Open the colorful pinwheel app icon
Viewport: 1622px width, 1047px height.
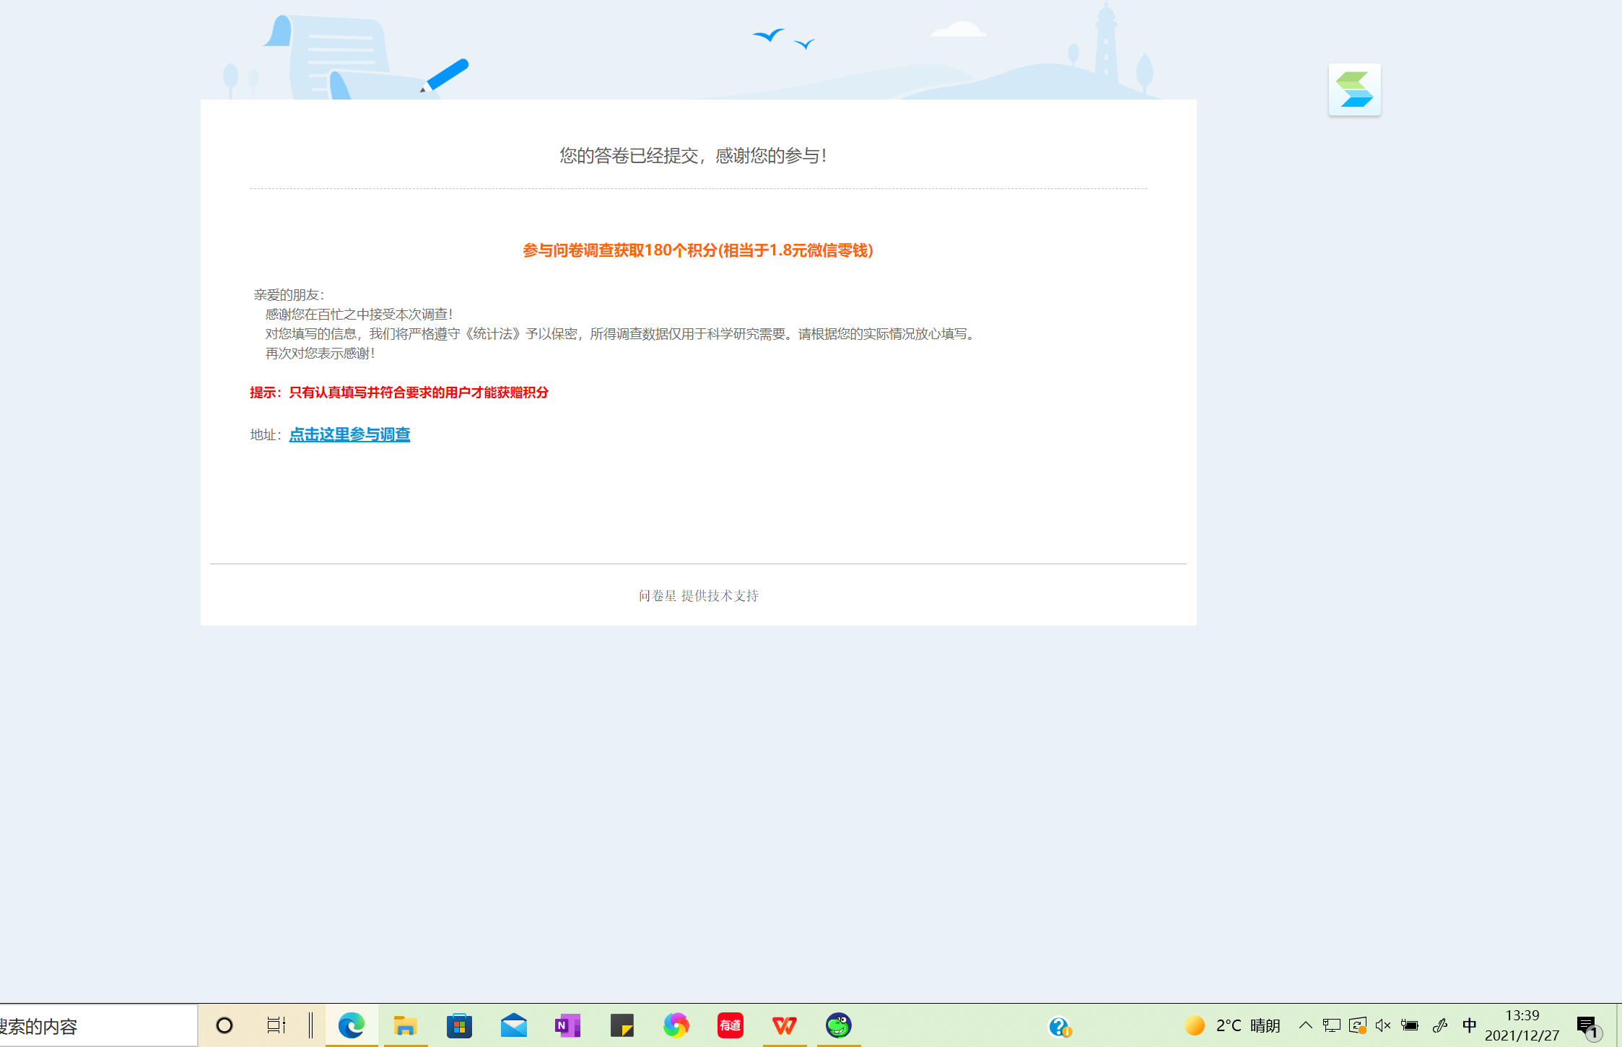(x=676, y=1025)
